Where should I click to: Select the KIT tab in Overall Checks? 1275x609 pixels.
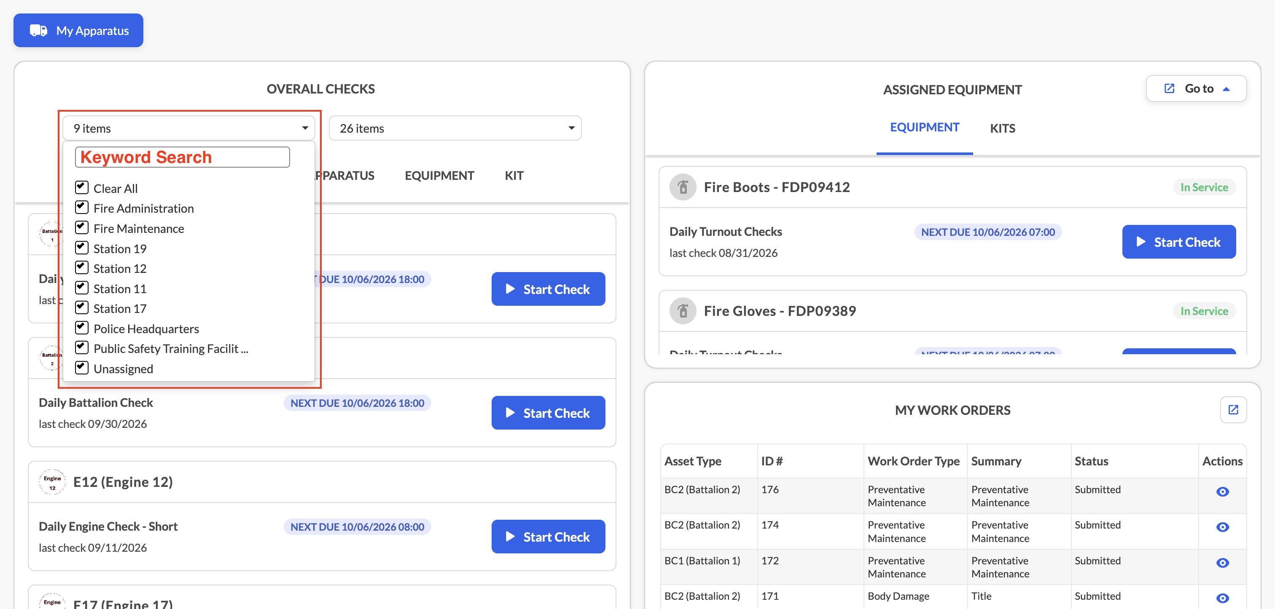pyautogui.click(x=514, y=176)
